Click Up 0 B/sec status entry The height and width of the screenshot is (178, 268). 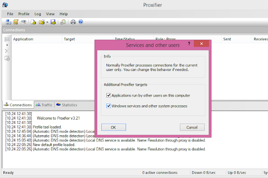coord(237,173)
